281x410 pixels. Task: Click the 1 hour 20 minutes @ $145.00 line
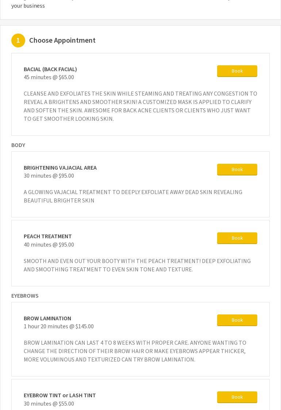pos(59,326)
